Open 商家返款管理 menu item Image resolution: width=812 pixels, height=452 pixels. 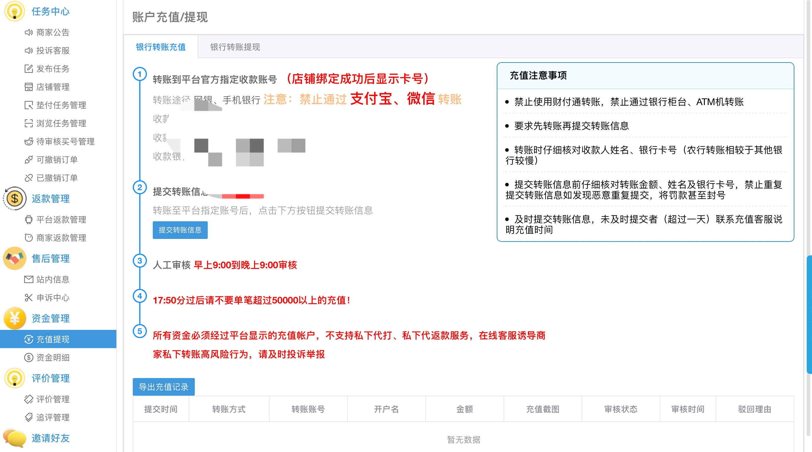[x=61, y=238]
